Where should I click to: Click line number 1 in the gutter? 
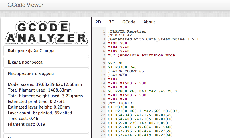104,31
